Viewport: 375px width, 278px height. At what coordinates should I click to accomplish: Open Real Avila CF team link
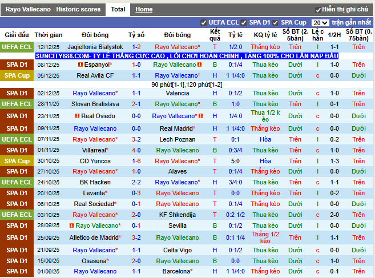pyautogui.click(x=95, y=75)
